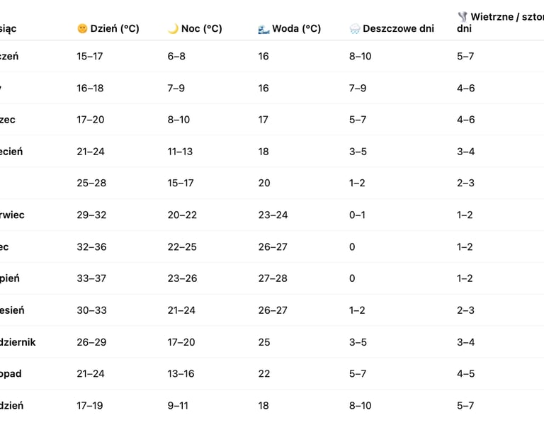
Task: Click the wind icon beside Wietrzne header
Action: tap(462, 16)
